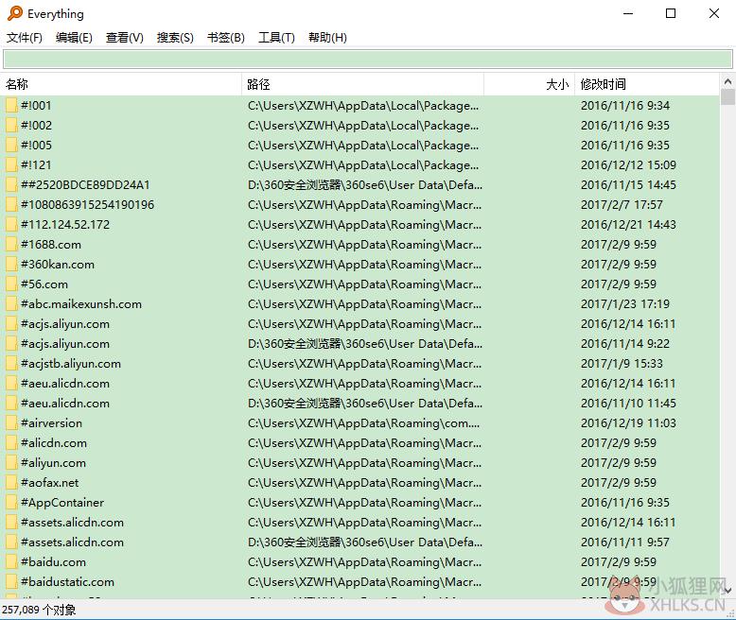The height and width of the screenshot is (620, 736).
Task: Open the 编辑(E) menu
Action: [x=74, y=38]
